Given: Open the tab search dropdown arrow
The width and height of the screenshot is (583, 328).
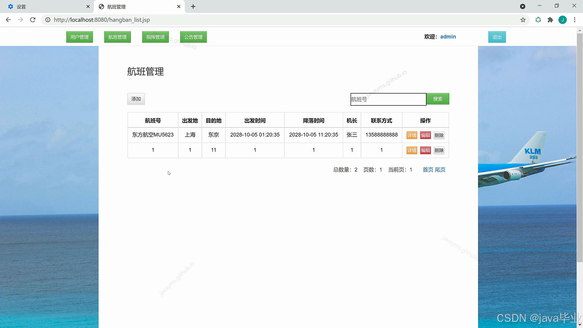Looking at the screenshot, I should click(x=523, y=6).
